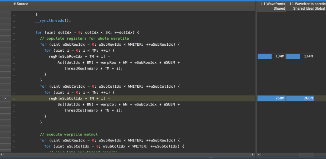The width and height of the screenshot is (326, 159).
Task: Select the 'for (uint i = 0; i < TM; ++i)' line
Action: [x=79, y=50]
